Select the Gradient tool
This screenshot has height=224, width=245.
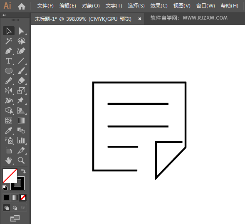tap(21, 121)
